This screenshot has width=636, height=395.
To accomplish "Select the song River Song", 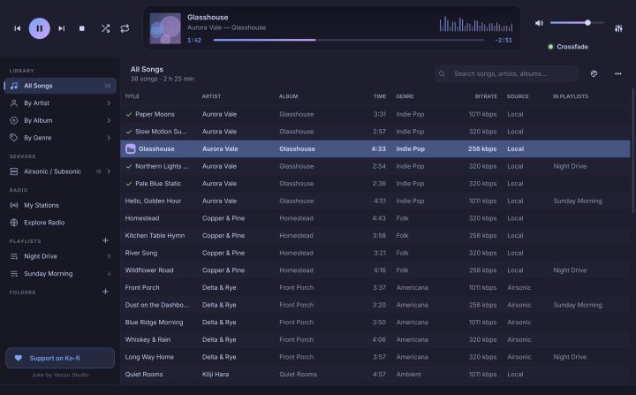I will 375,253.
